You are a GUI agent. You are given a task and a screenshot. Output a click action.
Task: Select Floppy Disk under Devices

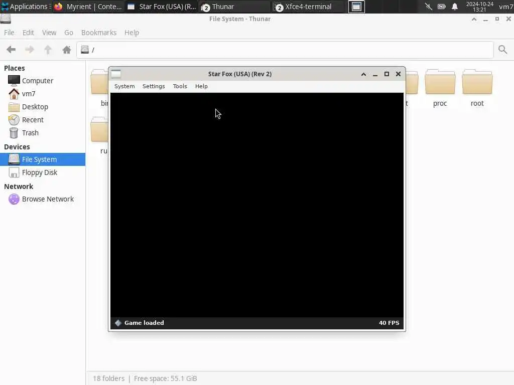click(x=43, y=172)
